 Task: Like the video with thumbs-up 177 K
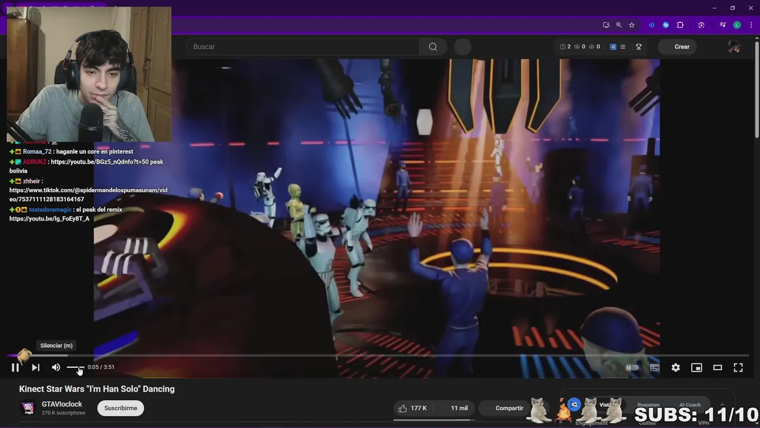(x=413, y=408)
